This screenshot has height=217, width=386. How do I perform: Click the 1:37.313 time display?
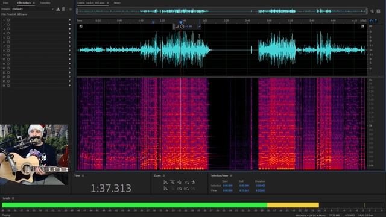pos(111,189)
